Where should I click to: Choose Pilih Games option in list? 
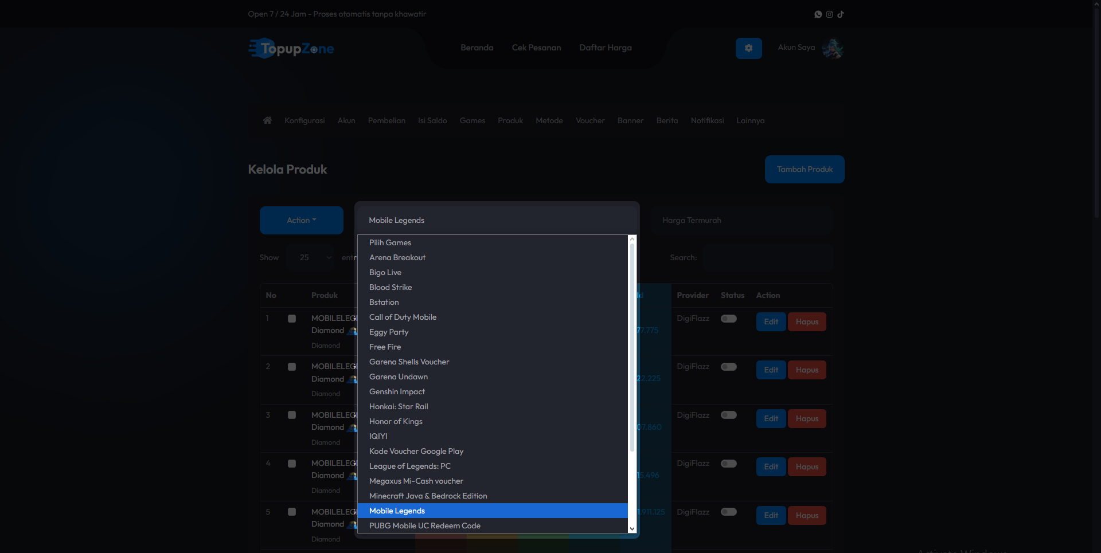493,242
